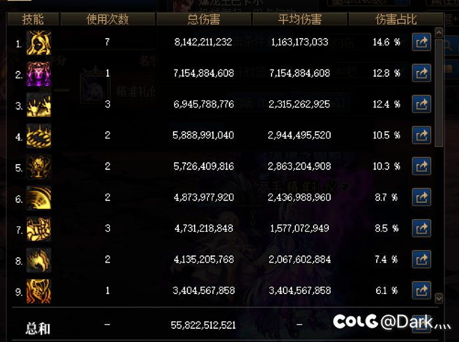Click the 伤害占比 column header
This screenshot has height=342, width=459.
[x=396, y=19]
